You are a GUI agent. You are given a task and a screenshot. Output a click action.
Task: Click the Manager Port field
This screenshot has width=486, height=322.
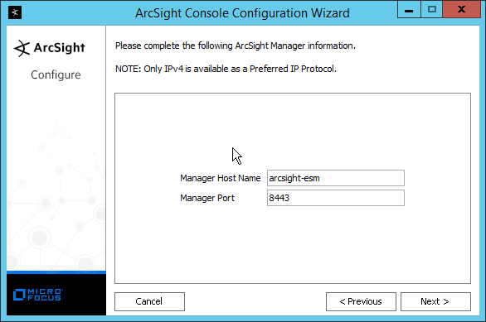coord(336,198)
